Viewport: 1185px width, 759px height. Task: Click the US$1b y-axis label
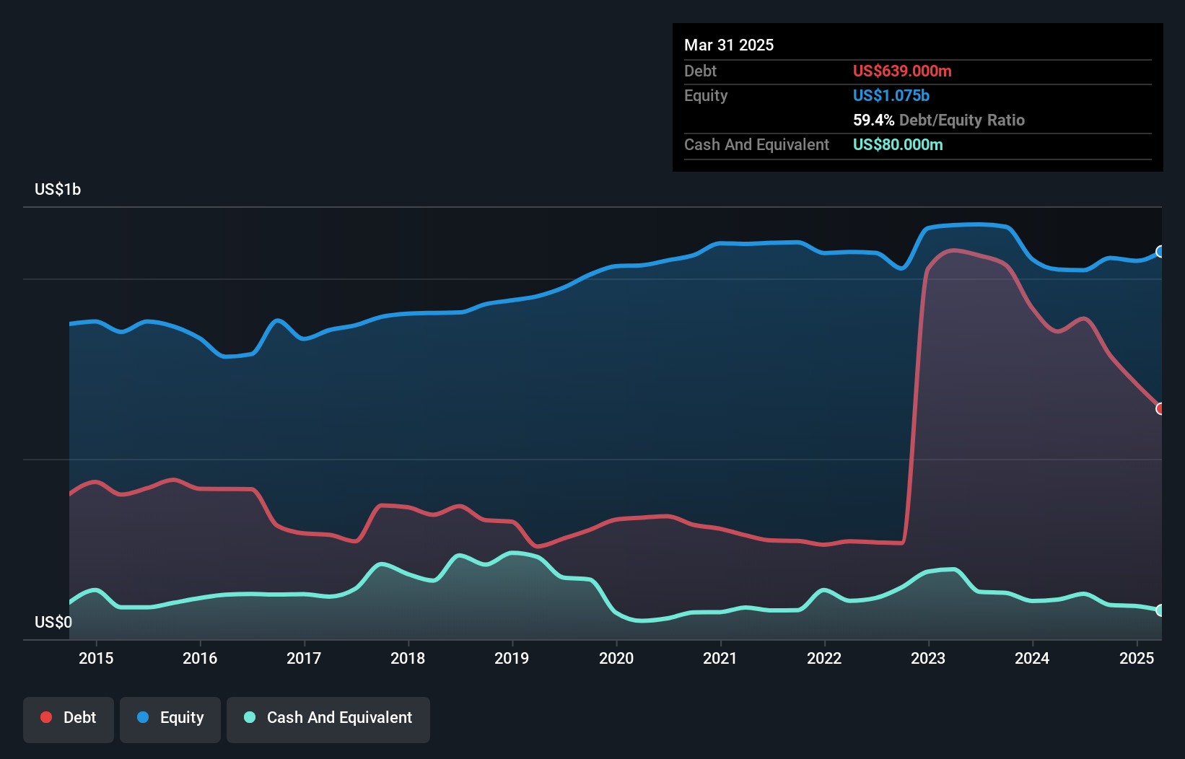(58, 190)
